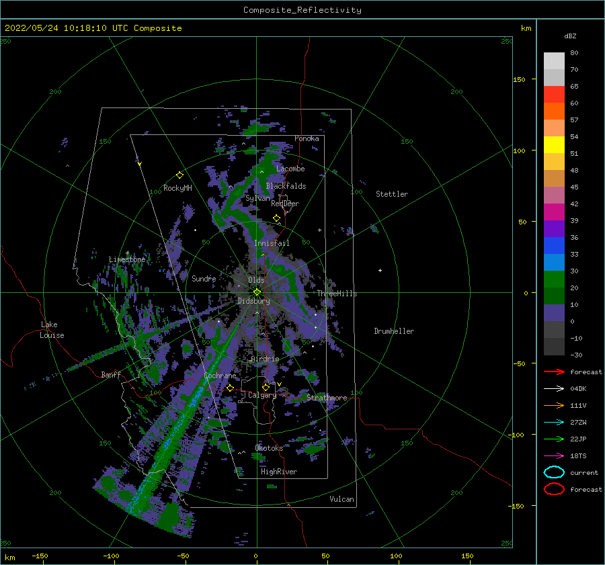Click the white plus marker east of ThreeHills
Viewport: 605px width, 565px height.
380,270
